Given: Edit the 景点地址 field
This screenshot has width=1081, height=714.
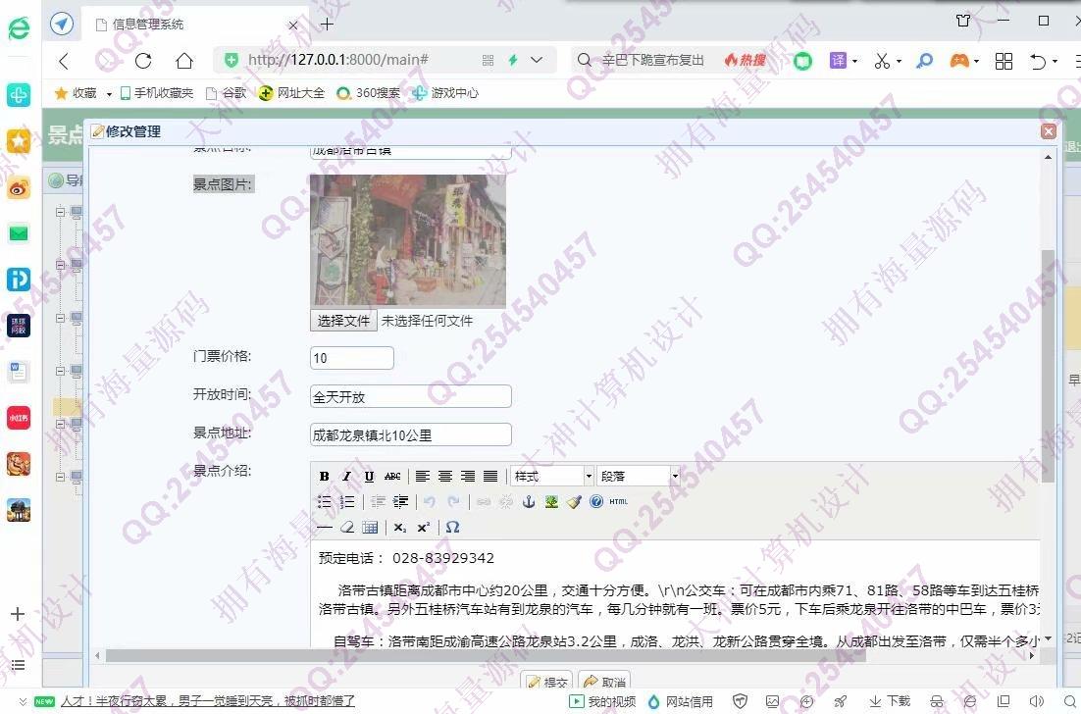Looking at the screenshot, I should click(x=411, y=434).
